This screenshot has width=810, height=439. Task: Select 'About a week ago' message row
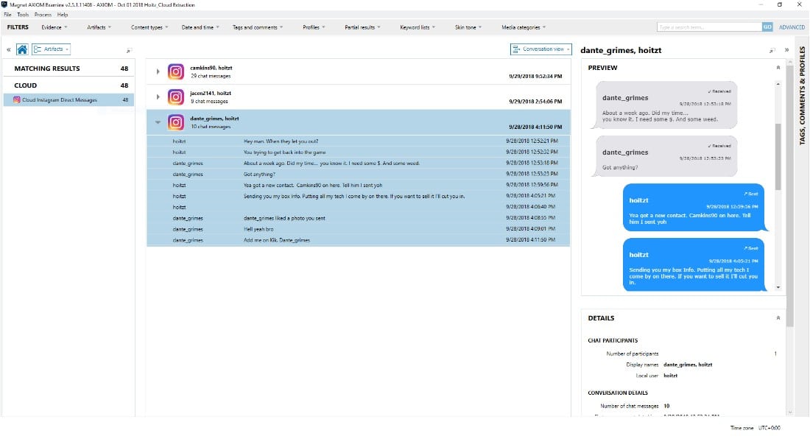tap(359, 164)
